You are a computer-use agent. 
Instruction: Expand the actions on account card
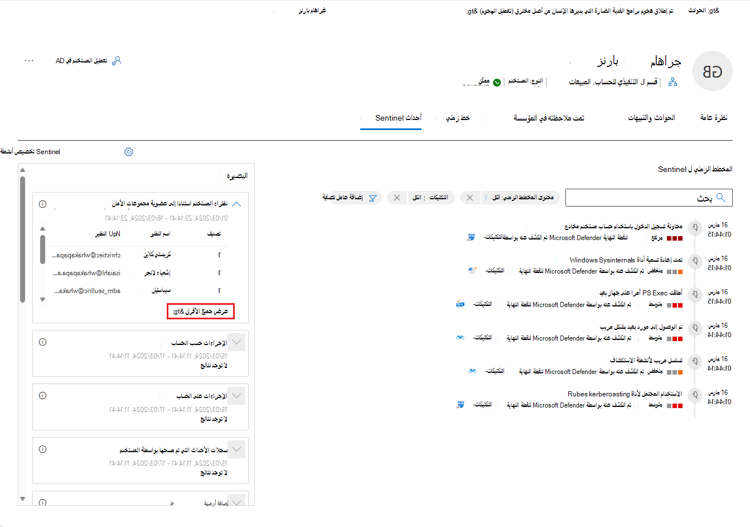click(236, 396)
